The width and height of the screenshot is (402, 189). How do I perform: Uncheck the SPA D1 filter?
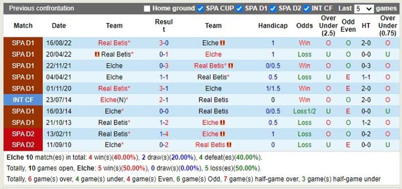point(239,8)
